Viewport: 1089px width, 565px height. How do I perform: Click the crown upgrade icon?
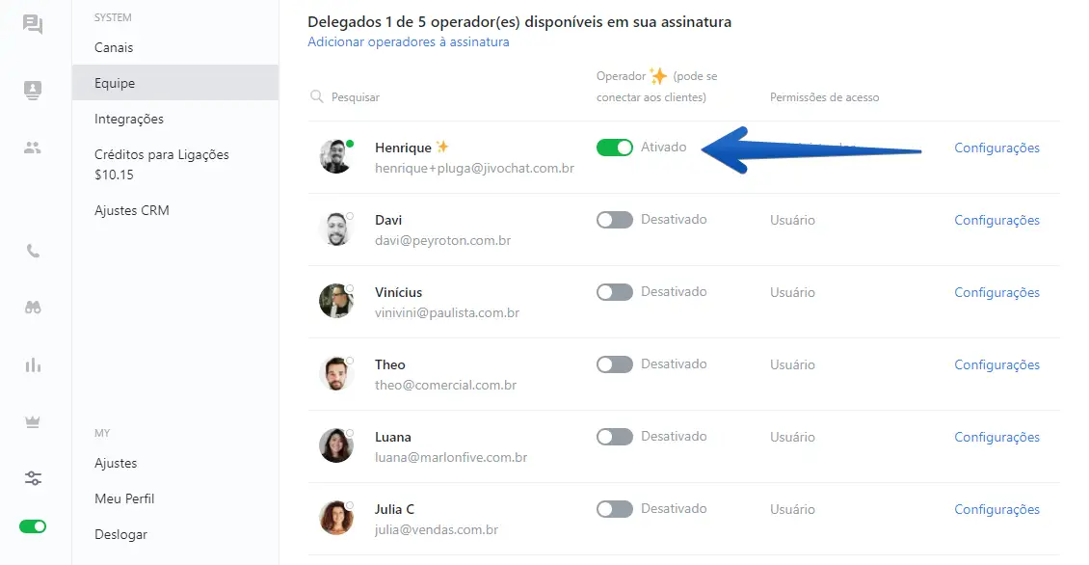pos(33,421)
